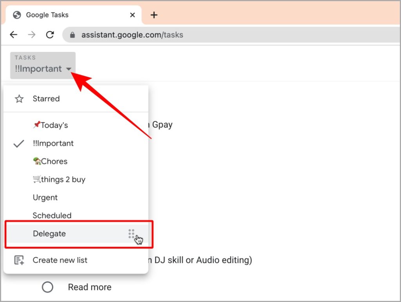Open a new browser tab
The height and width of the screenshot is (302, 401).
[154, 15]
